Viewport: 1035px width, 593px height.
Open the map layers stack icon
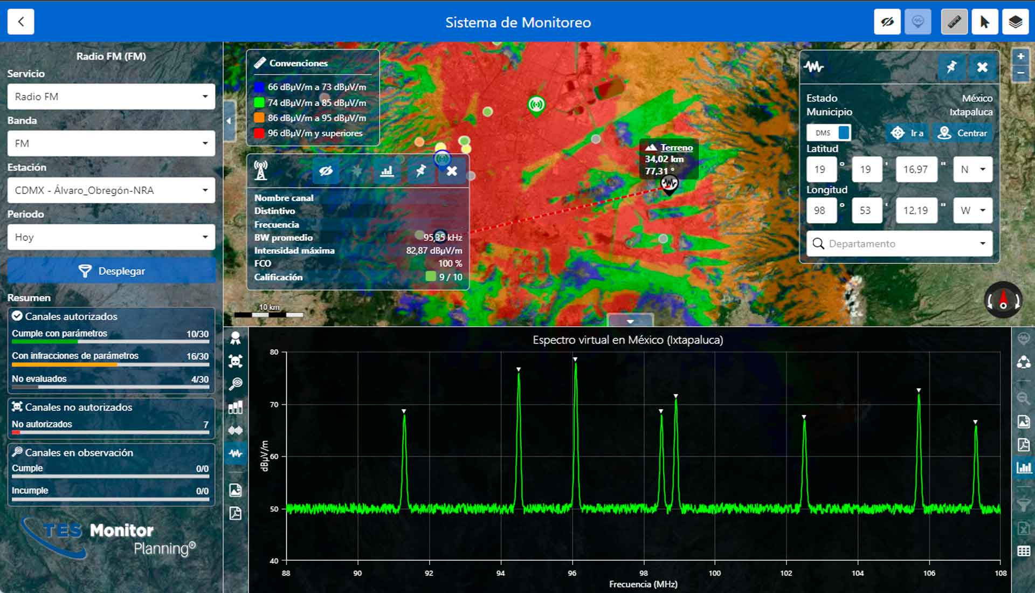[x=1015, y=22]
